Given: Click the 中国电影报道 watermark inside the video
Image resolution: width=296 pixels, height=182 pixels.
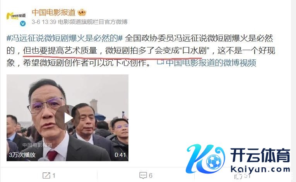Looking at the screenshot, I should tap(37, 145).
